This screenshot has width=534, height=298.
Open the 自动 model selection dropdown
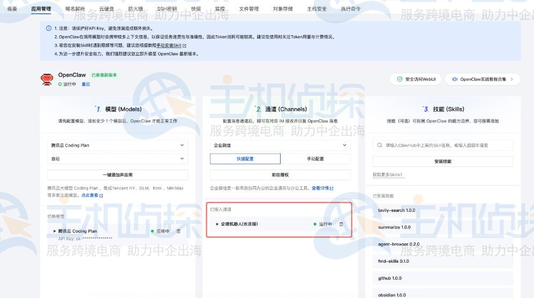coord(117,159)
